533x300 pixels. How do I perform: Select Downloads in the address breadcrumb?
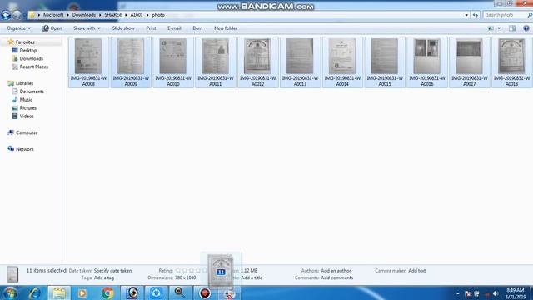click(83, 15)
